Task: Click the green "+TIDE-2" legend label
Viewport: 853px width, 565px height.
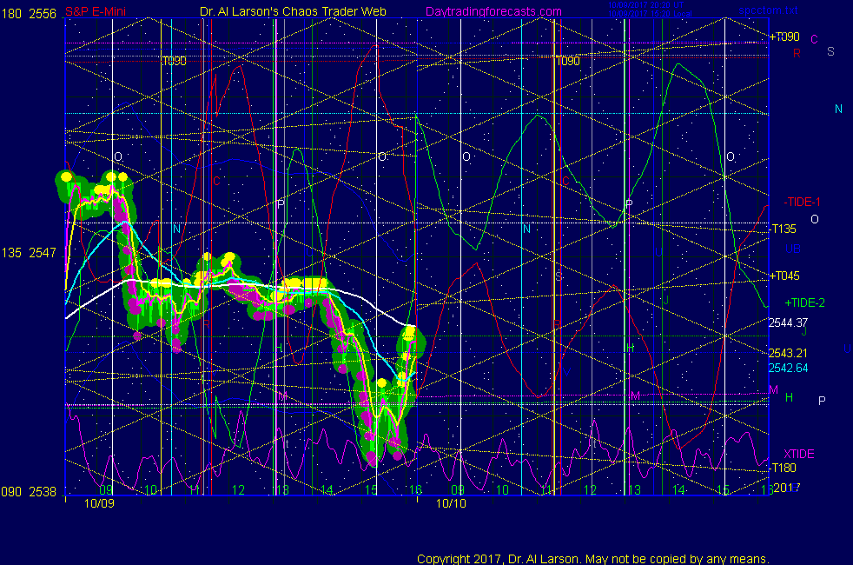Action: [804, 302]
